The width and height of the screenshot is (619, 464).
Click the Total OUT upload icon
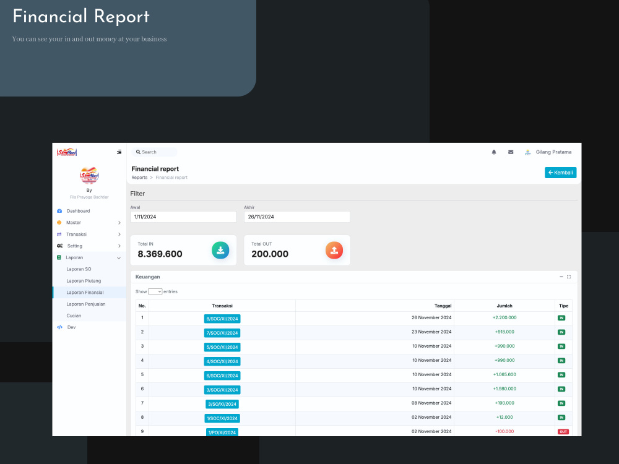tap(334, 250)
